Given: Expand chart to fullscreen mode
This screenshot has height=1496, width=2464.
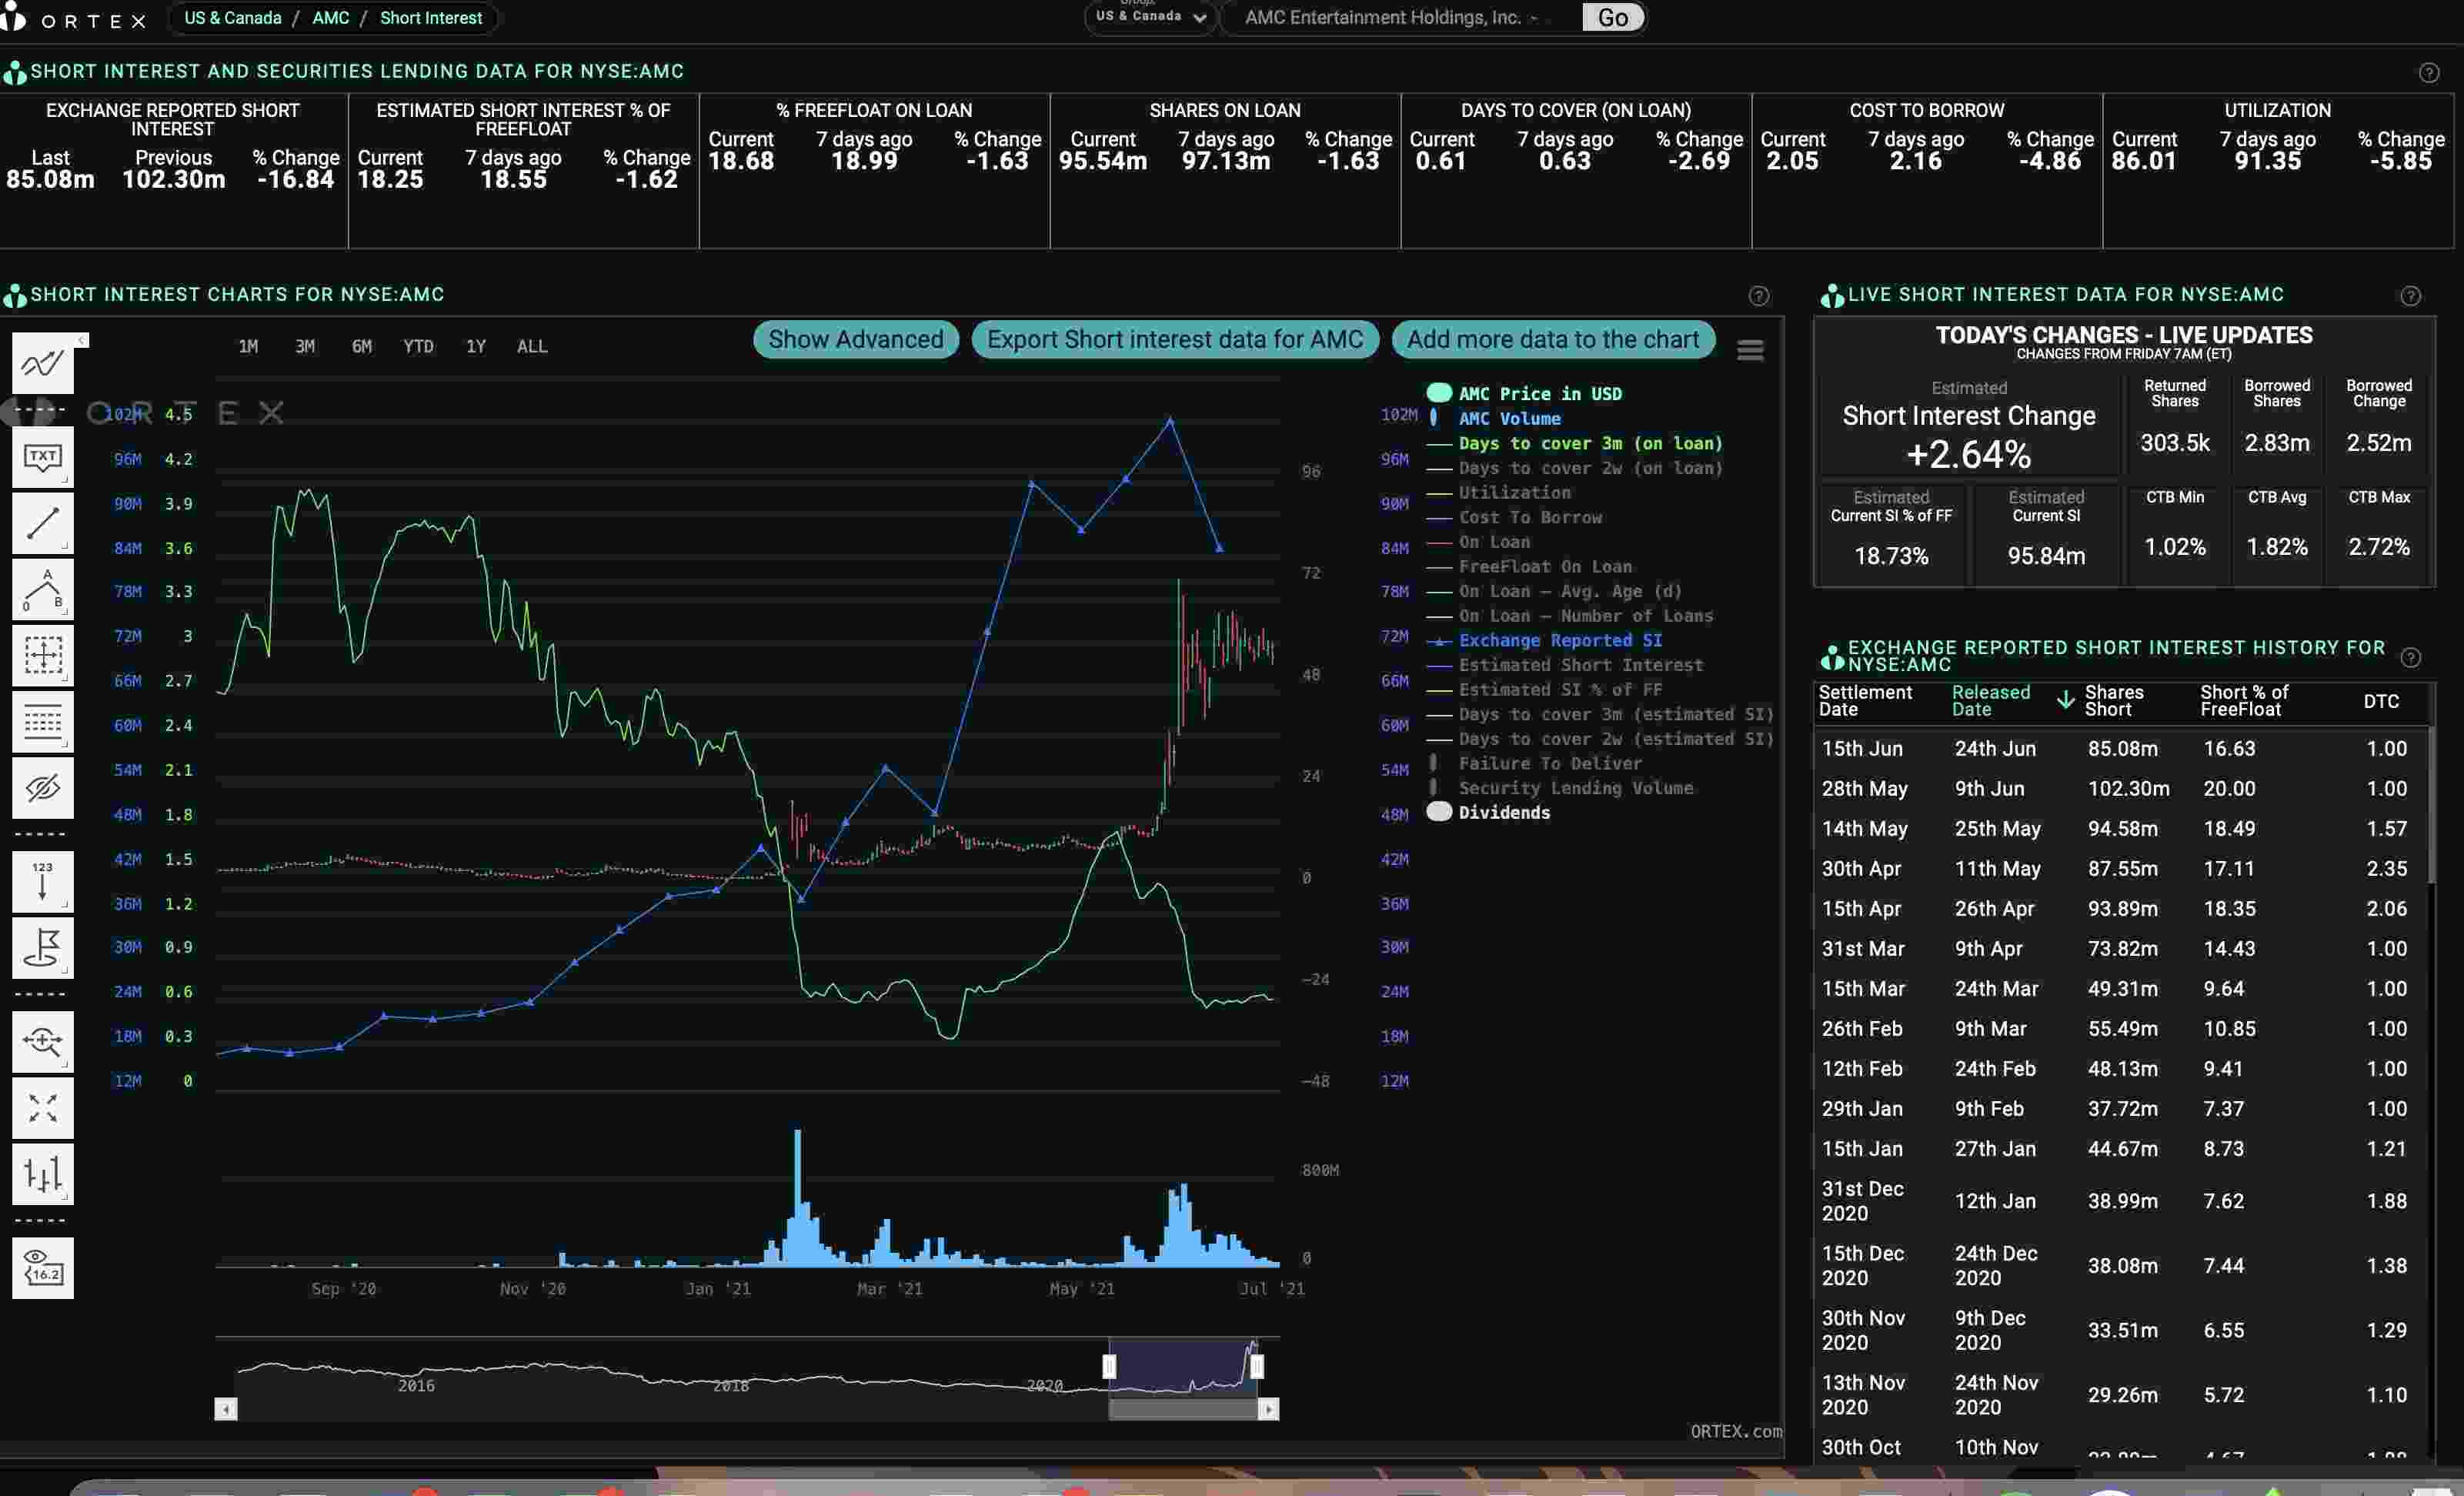Looking at the screenshot, I should pos(42,1107).
